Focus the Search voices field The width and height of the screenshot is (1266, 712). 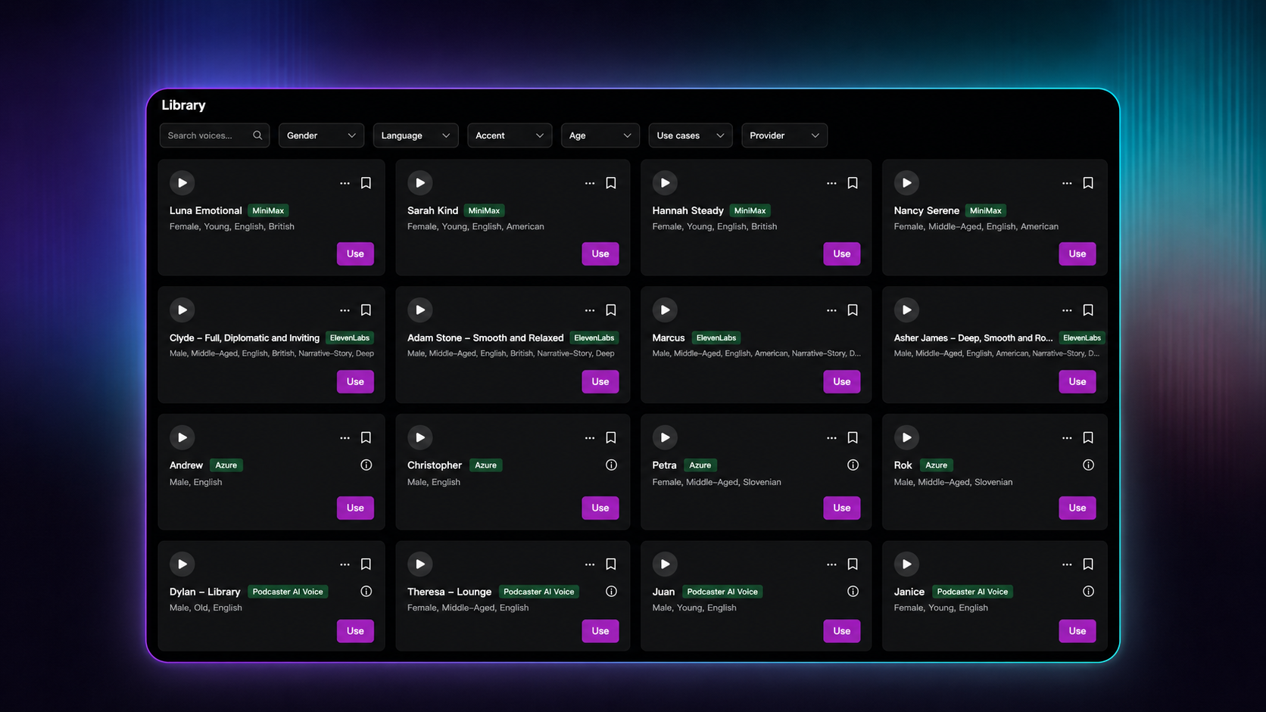pos(214,135)
